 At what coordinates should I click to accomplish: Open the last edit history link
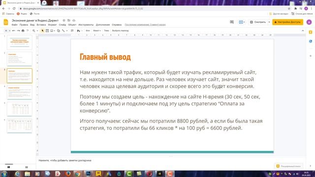145,25
